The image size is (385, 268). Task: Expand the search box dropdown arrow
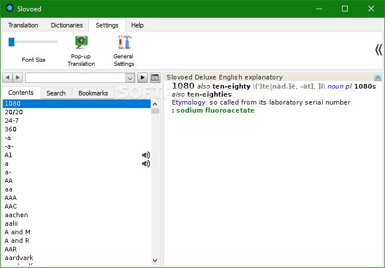coord(130,78)
